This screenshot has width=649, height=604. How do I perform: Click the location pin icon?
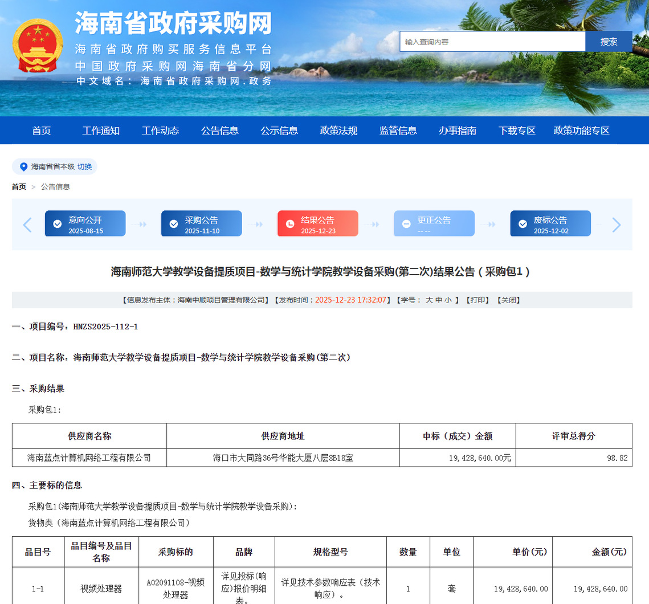tap(23, 167)
